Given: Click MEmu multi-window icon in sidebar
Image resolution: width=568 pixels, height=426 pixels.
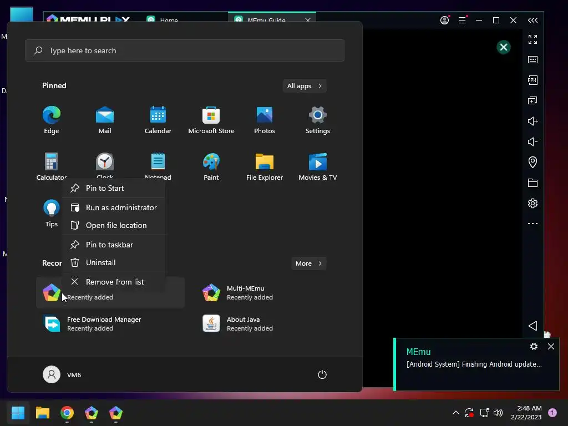Looking at the screenshot, I should click(x=532, y=100).
